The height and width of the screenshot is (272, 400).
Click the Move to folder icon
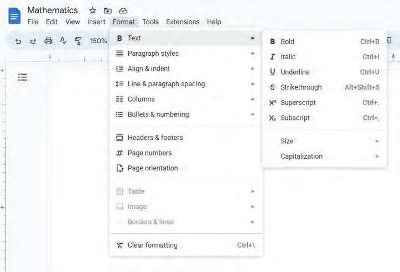pyautogui.click(x=108, y=11)
